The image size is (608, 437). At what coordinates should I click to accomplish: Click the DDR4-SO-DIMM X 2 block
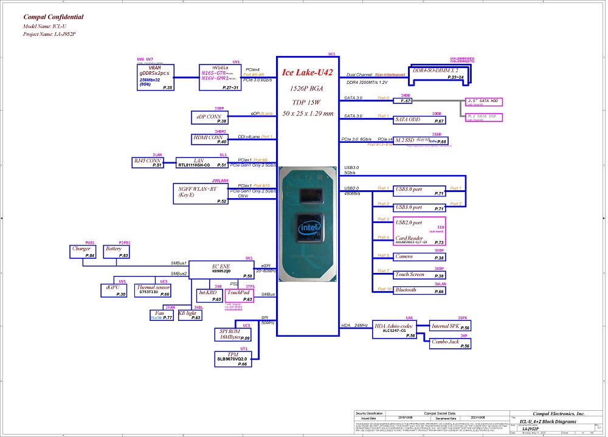click(x=438, y=74)
